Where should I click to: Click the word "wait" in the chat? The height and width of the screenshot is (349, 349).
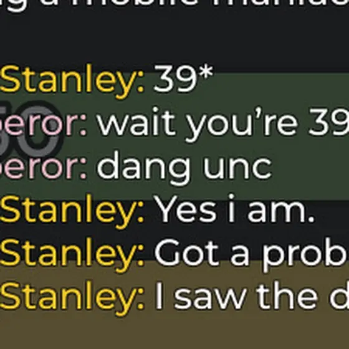[136, 122]
